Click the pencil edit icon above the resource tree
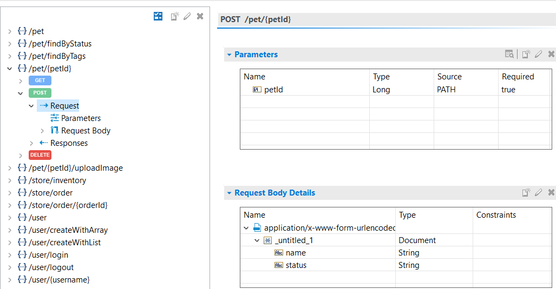 [187, 16]
